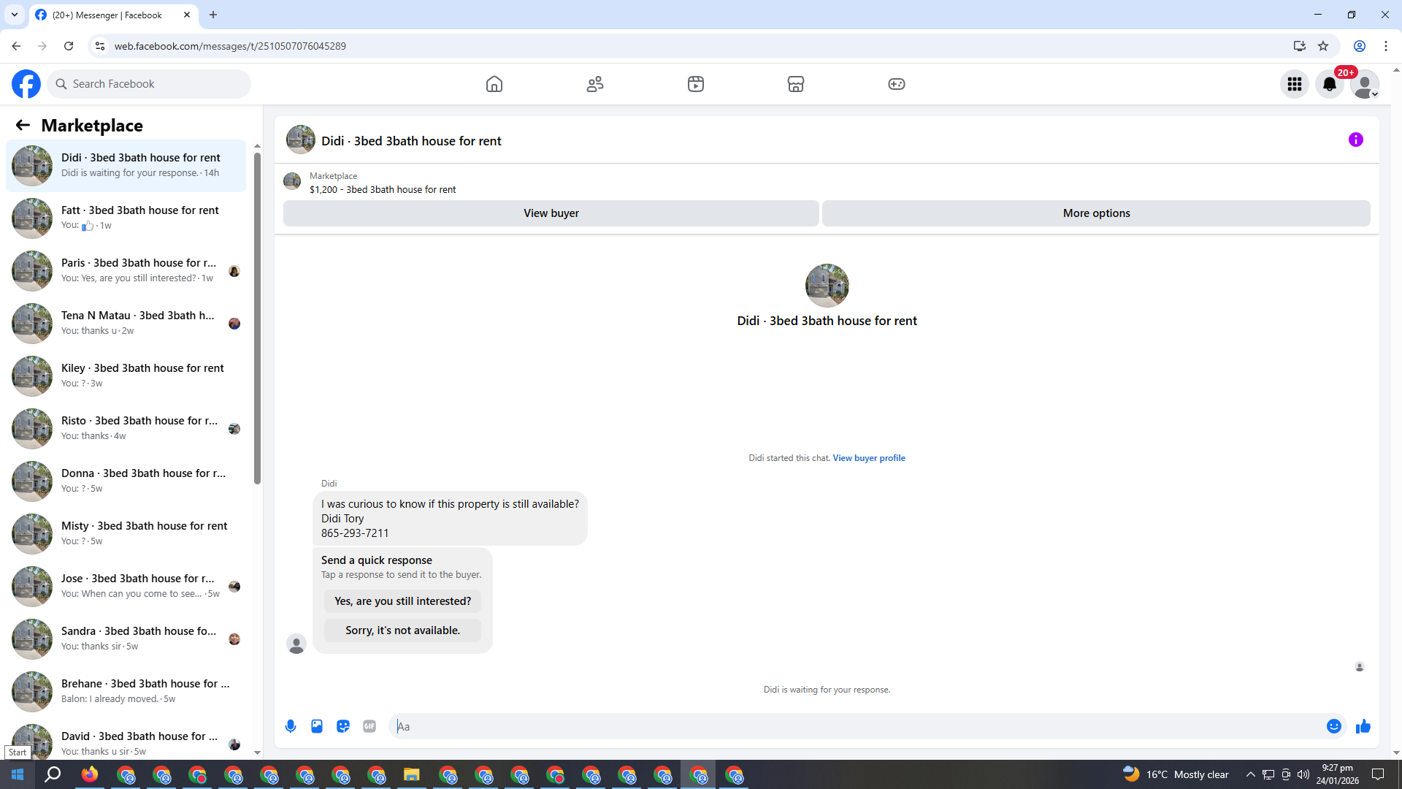1402x789 pixels.
Task: Send 'Sorry, it's not available.' quick response
Action: tap(402, 630)
